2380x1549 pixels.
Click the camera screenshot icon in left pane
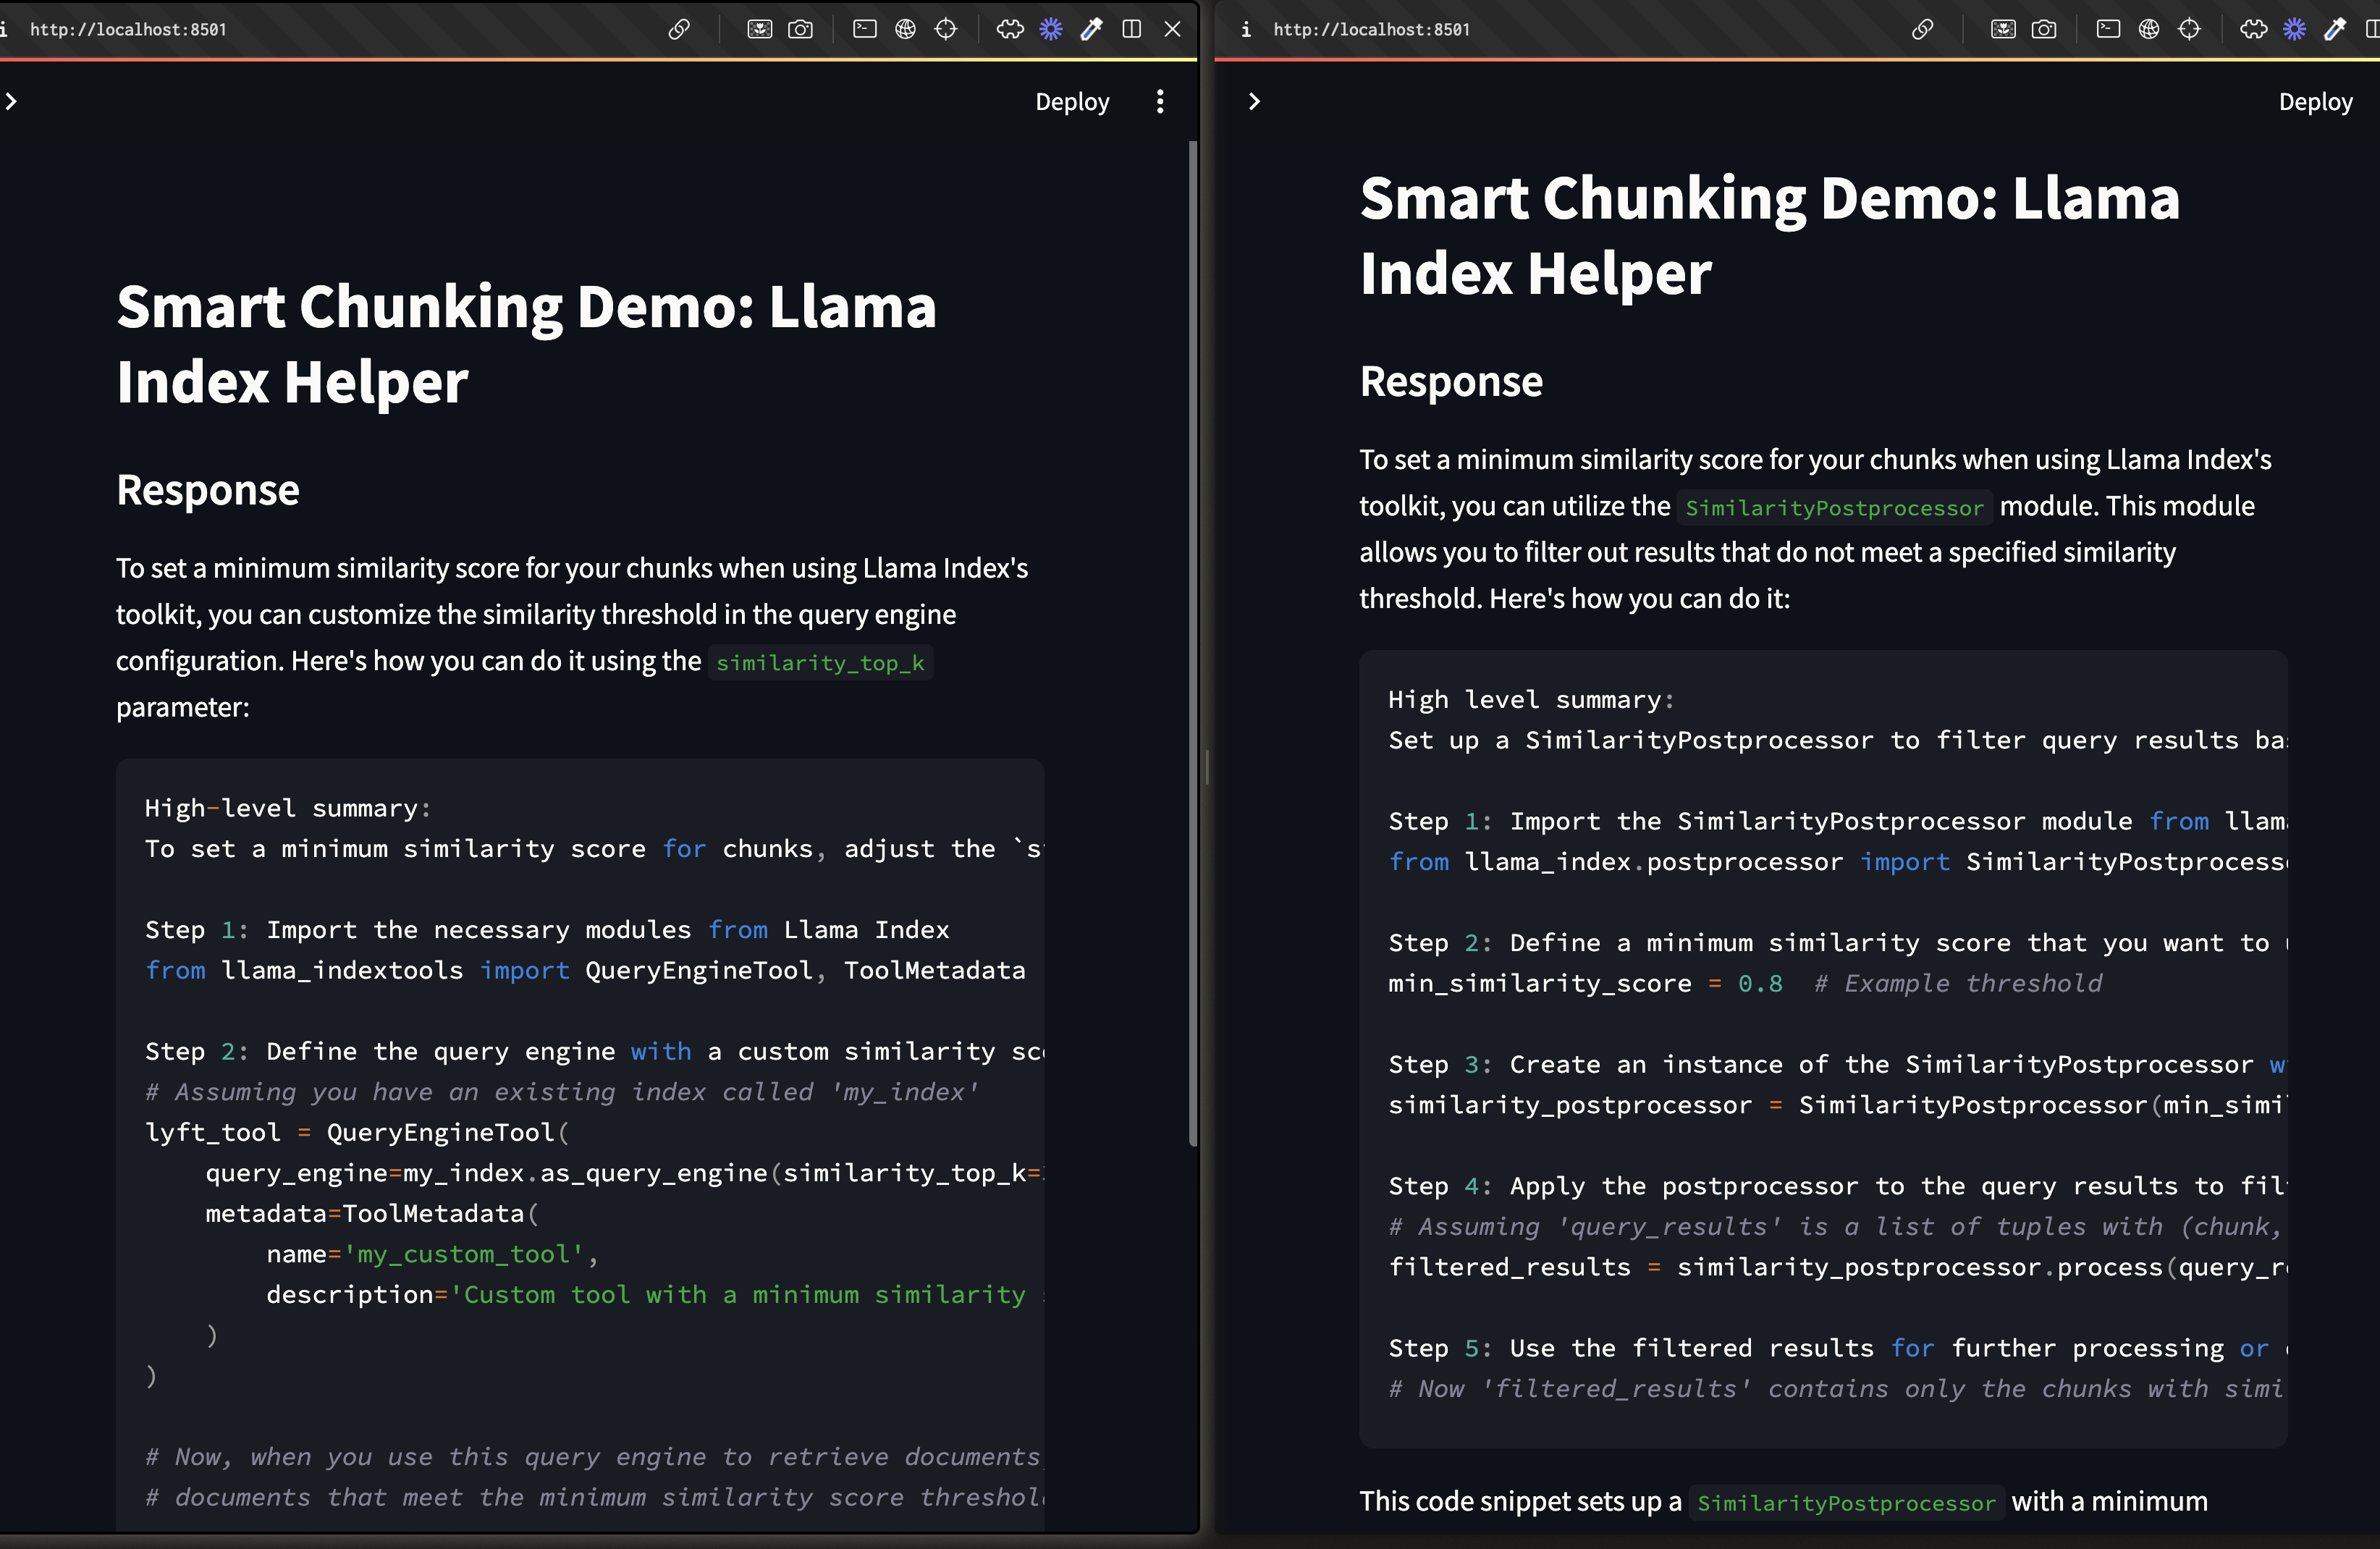coord(800,29)
